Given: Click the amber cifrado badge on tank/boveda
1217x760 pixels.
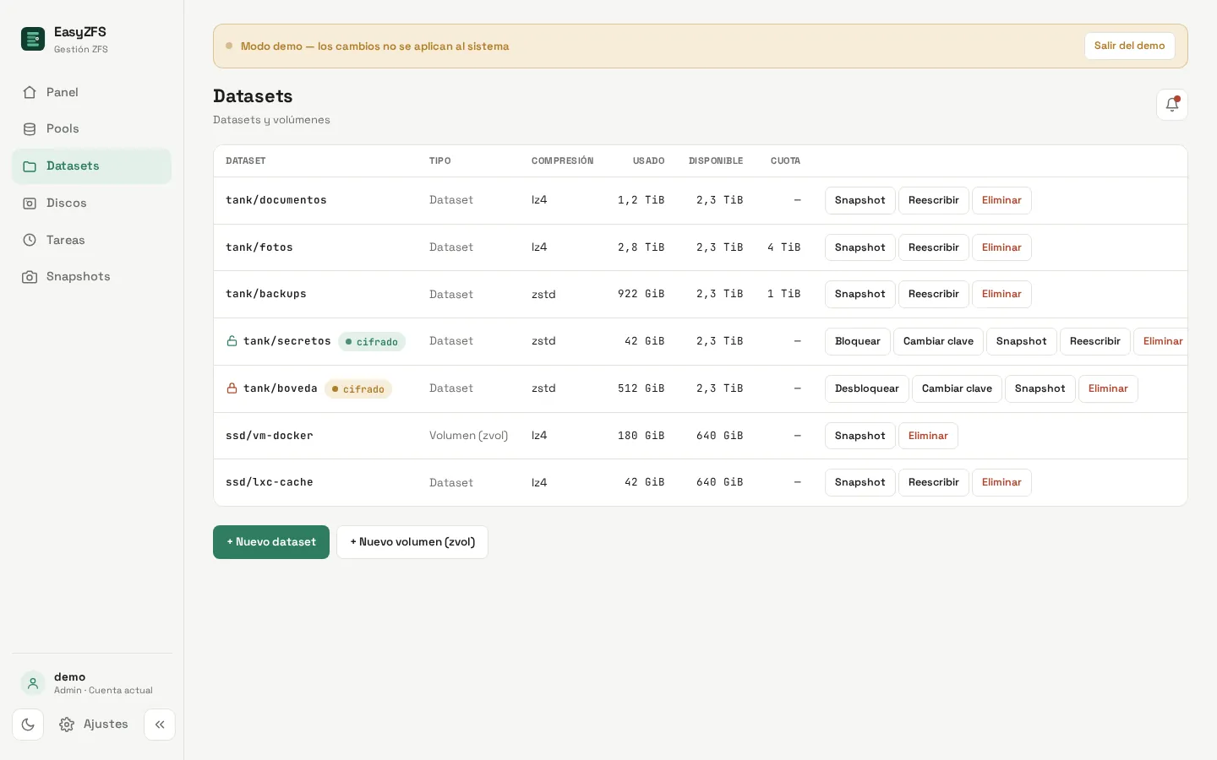Looking at the screenshot, I should coord(358,389).
